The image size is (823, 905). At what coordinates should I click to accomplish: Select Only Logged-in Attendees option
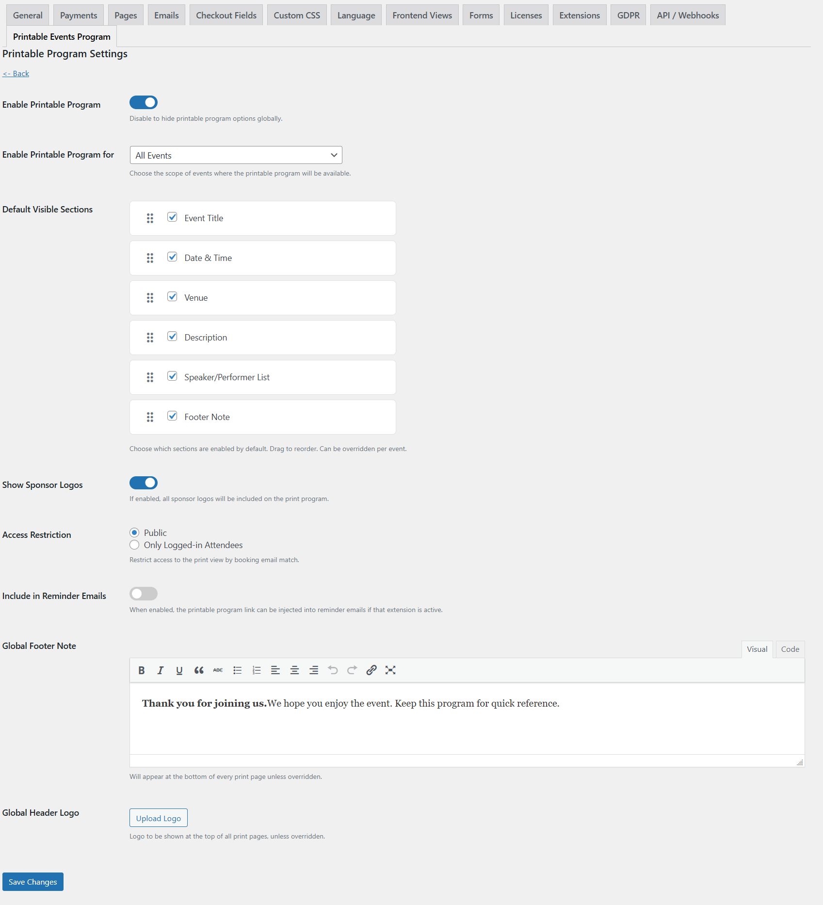[x=135, y=545]
